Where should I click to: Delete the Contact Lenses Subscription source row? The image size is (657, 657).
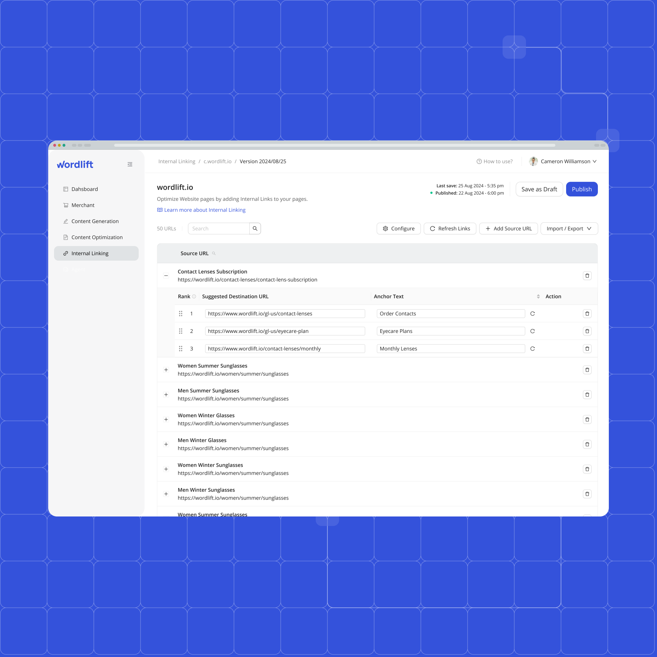pyautogui.click(x=587, y=276)
